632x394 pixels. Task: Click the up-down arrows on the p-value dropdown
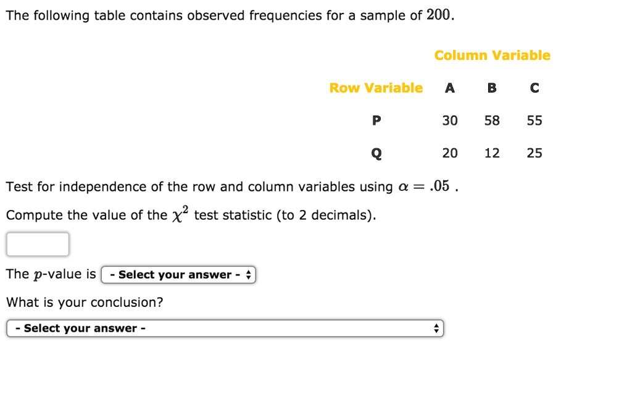pyautogui.click(x=249, y=274)
